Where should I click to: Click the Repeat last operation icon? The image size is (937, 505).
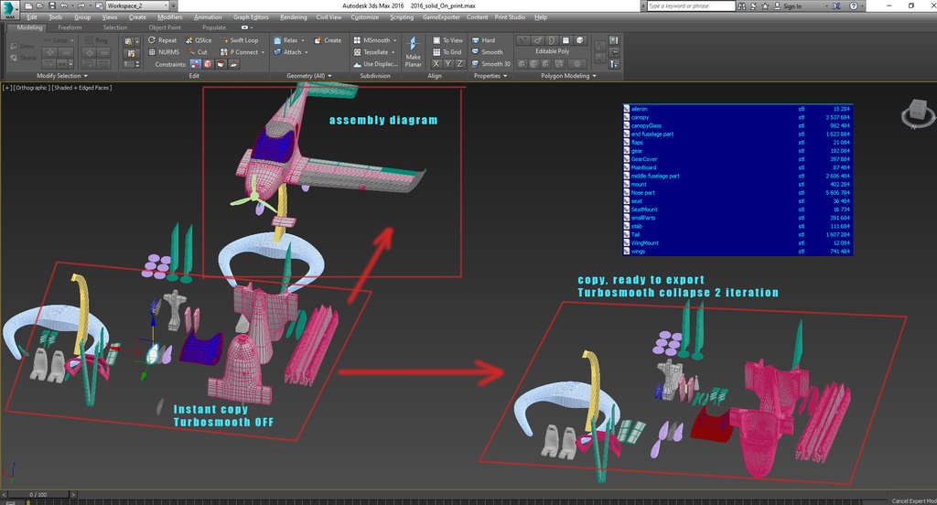click(163, 40)
